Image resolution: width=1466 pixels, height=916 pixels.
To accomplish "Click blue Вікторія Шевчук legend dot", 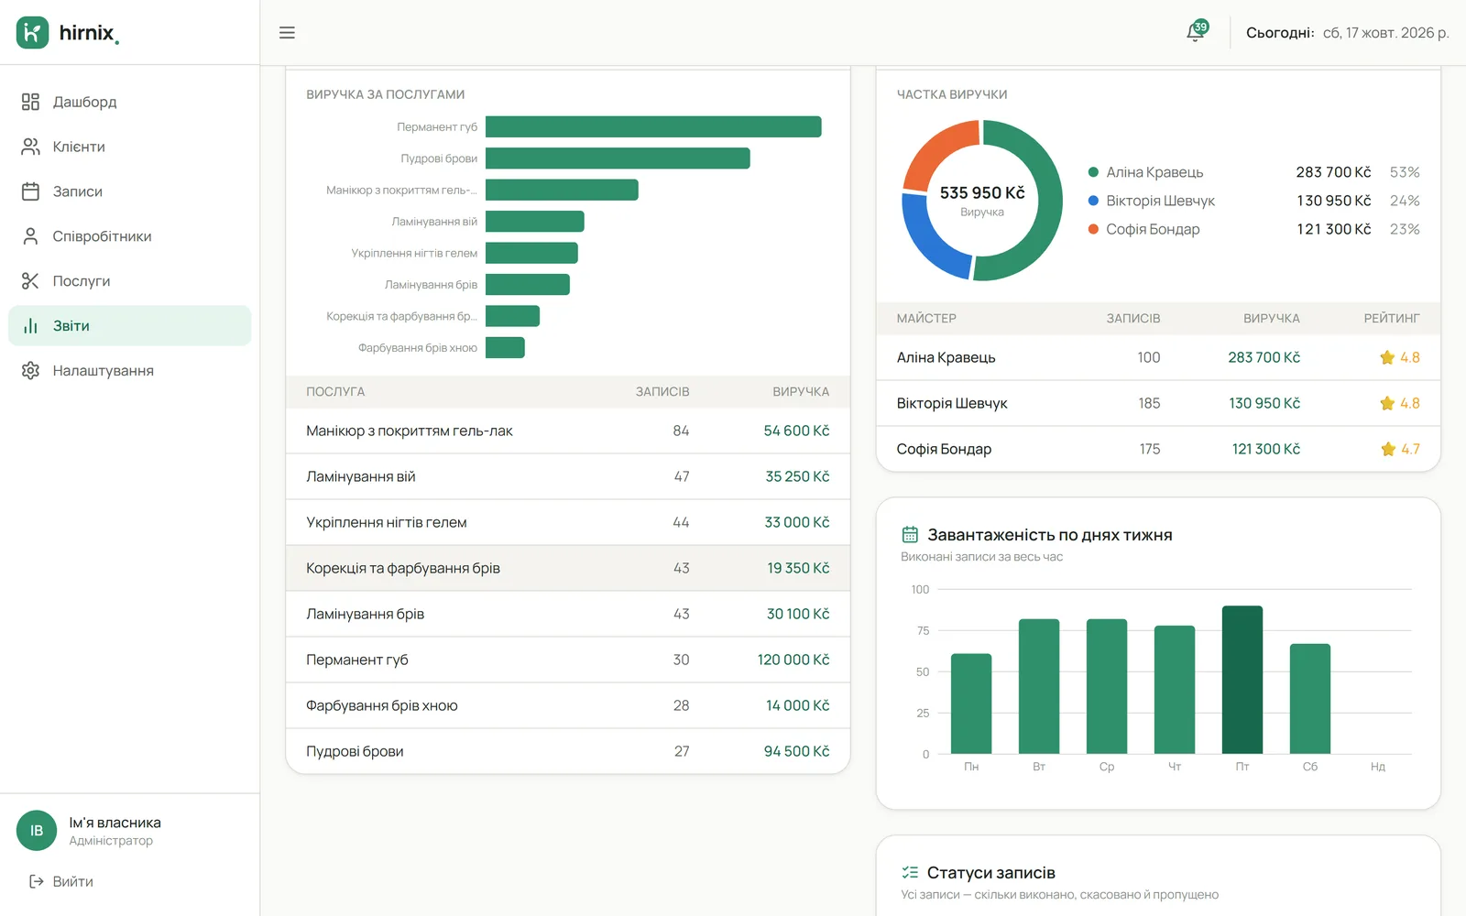I will 1093,201.
